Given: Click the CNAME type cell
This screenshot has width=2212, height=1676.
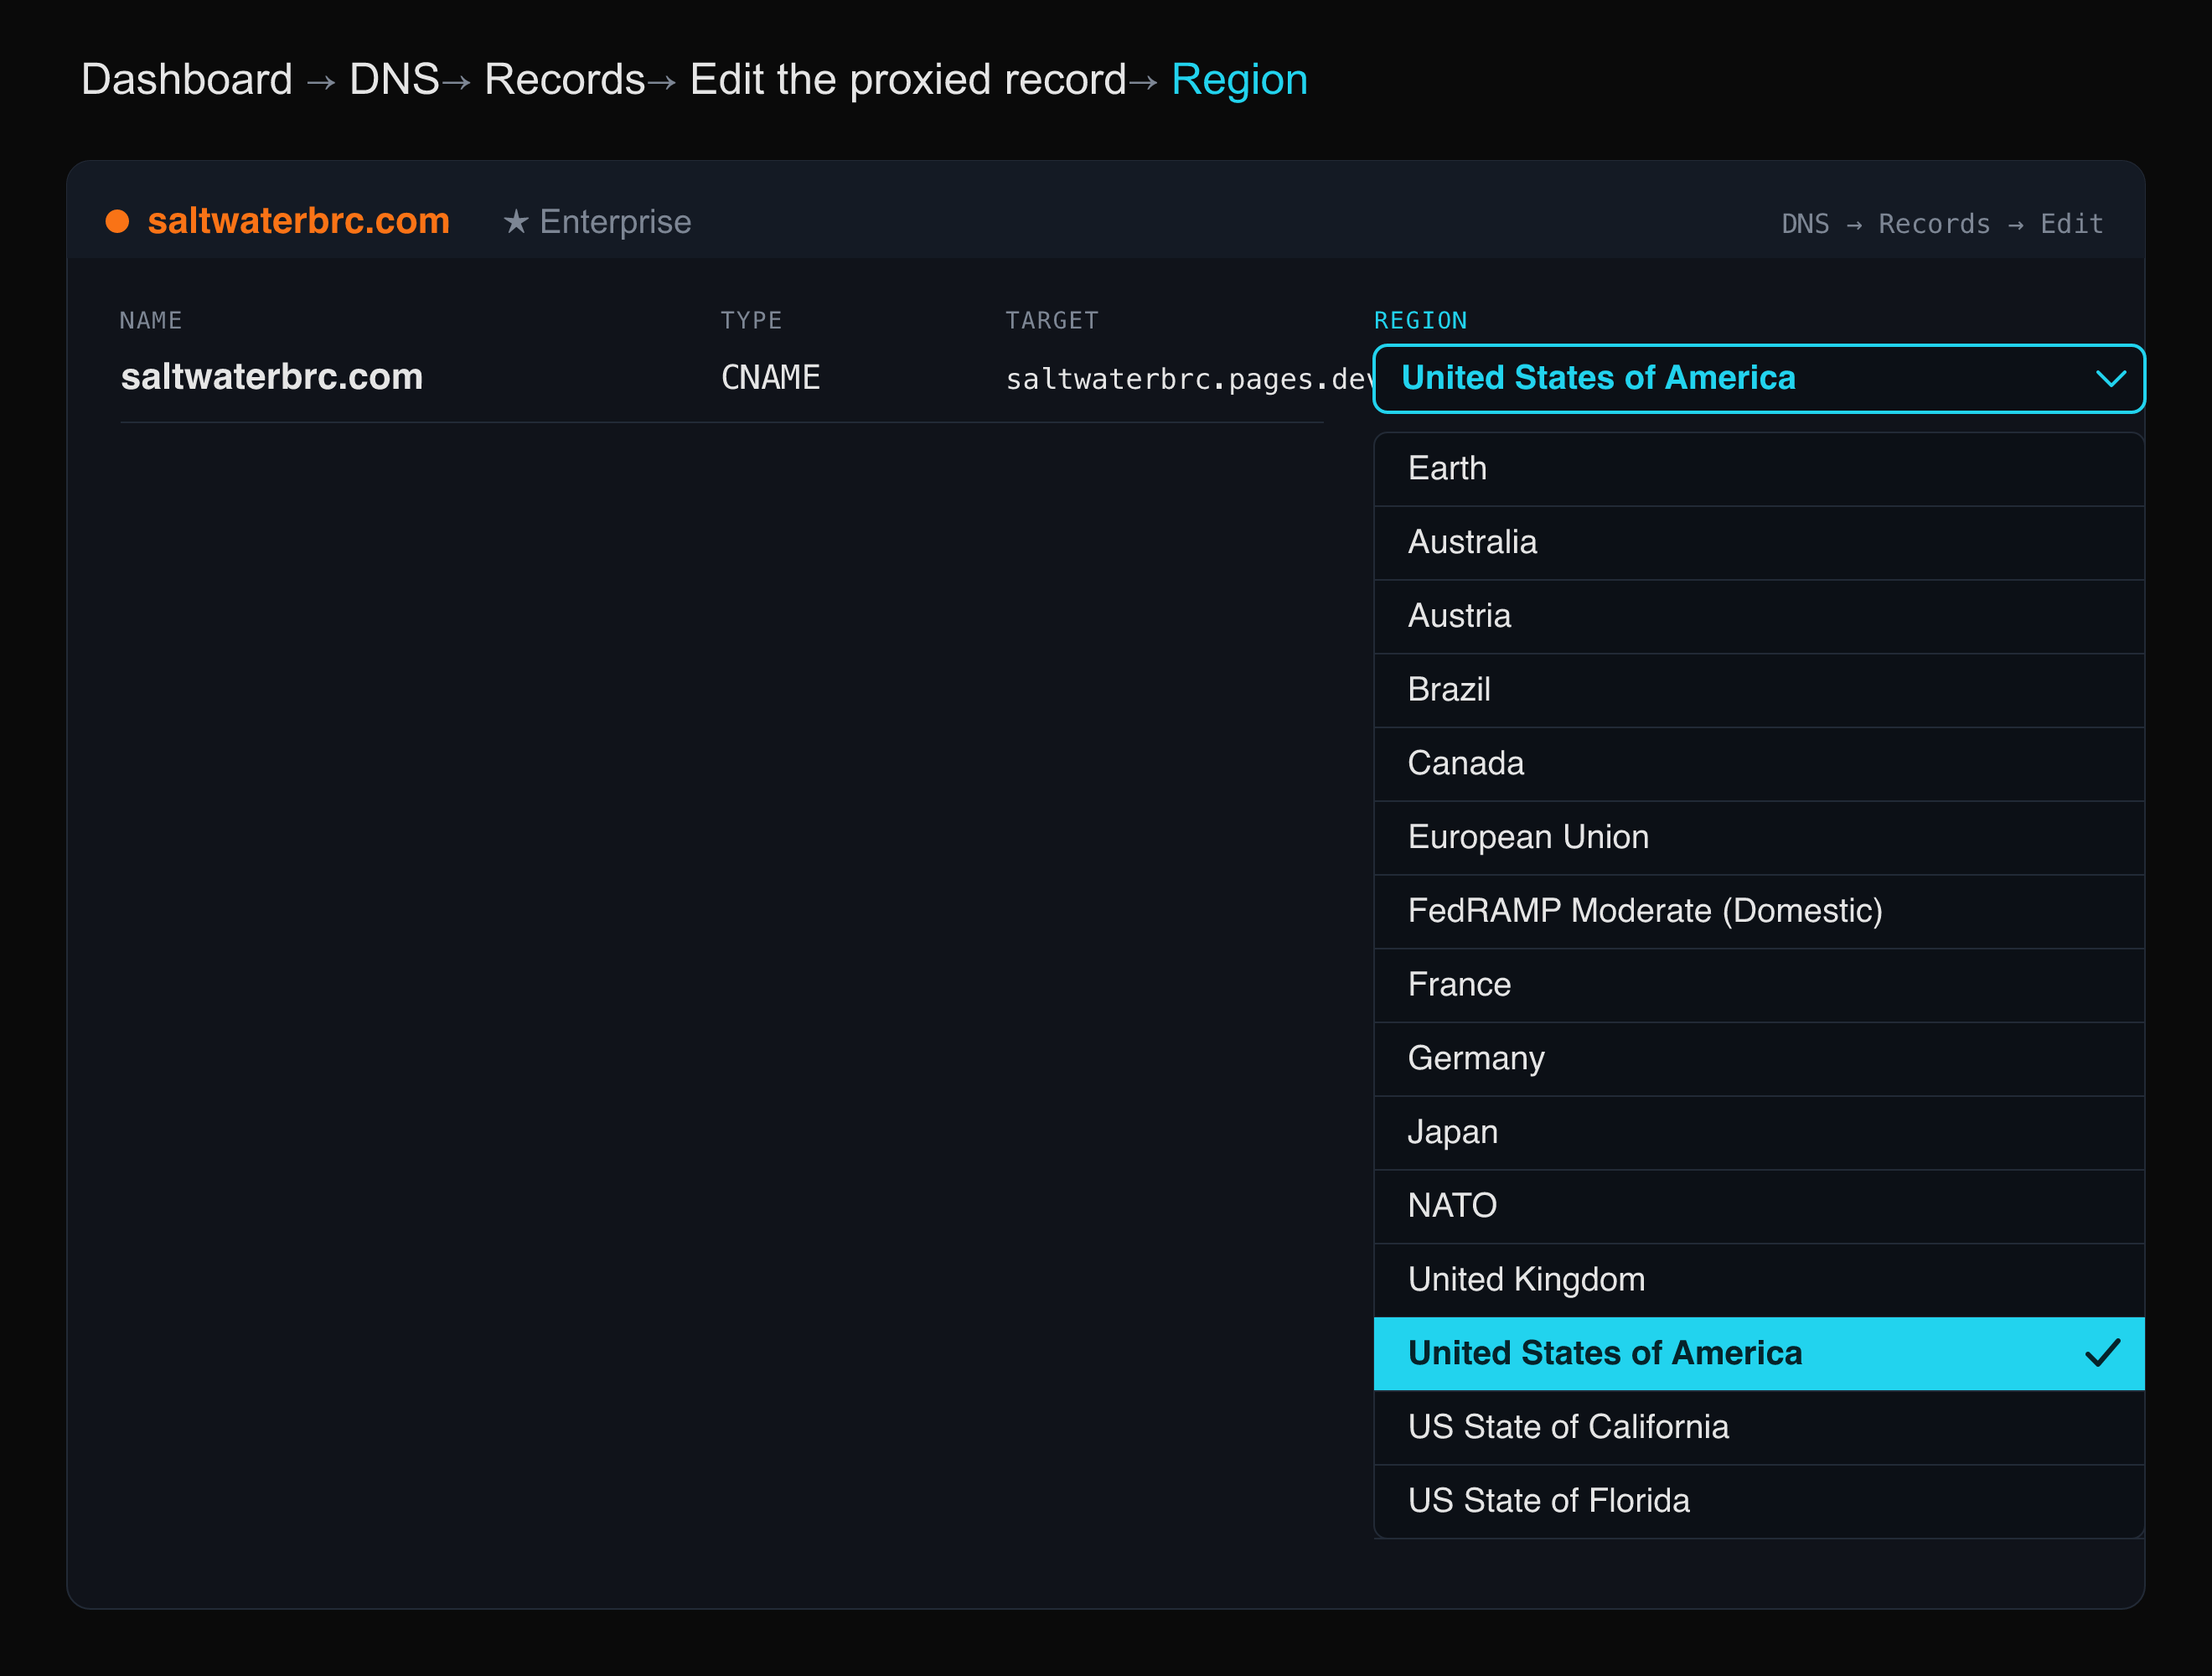Looking at the screenshot, I should (x=770, y=378).
